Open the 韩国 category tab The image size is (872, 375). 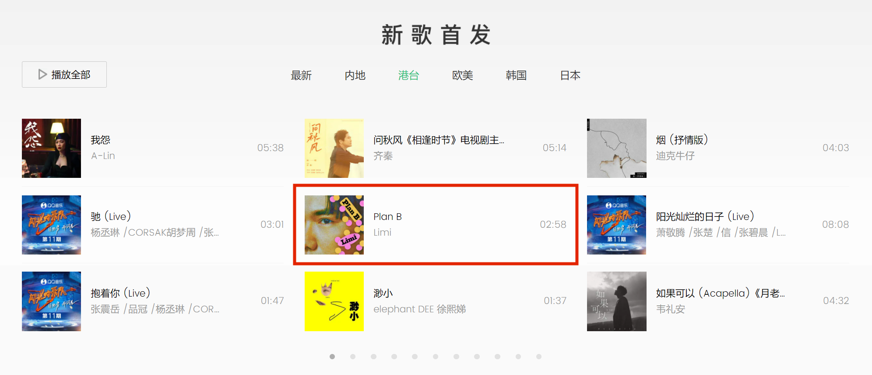click(x=517, y=75)
